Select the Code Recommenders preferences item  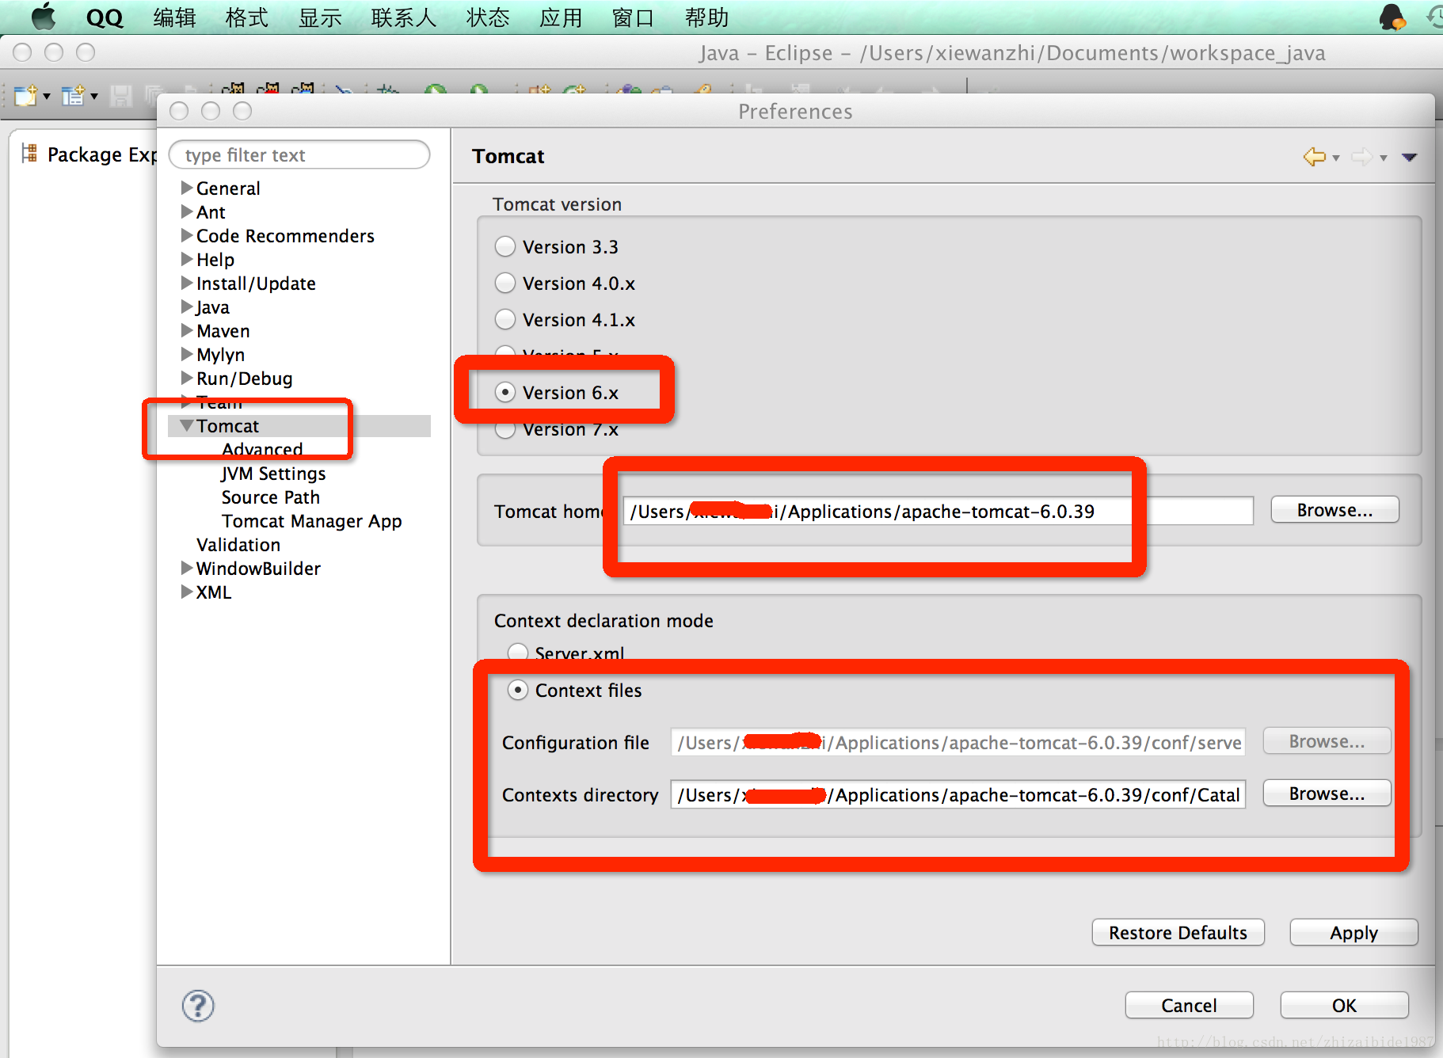(x=285, y=236)
